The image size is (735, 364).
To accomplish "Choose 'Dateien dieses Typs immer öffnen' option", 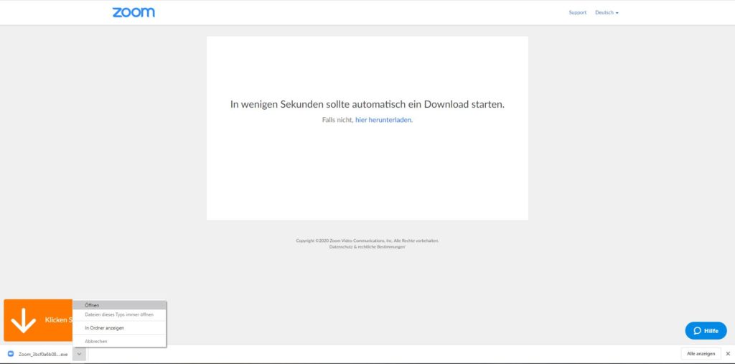I will tap(119, 314).
